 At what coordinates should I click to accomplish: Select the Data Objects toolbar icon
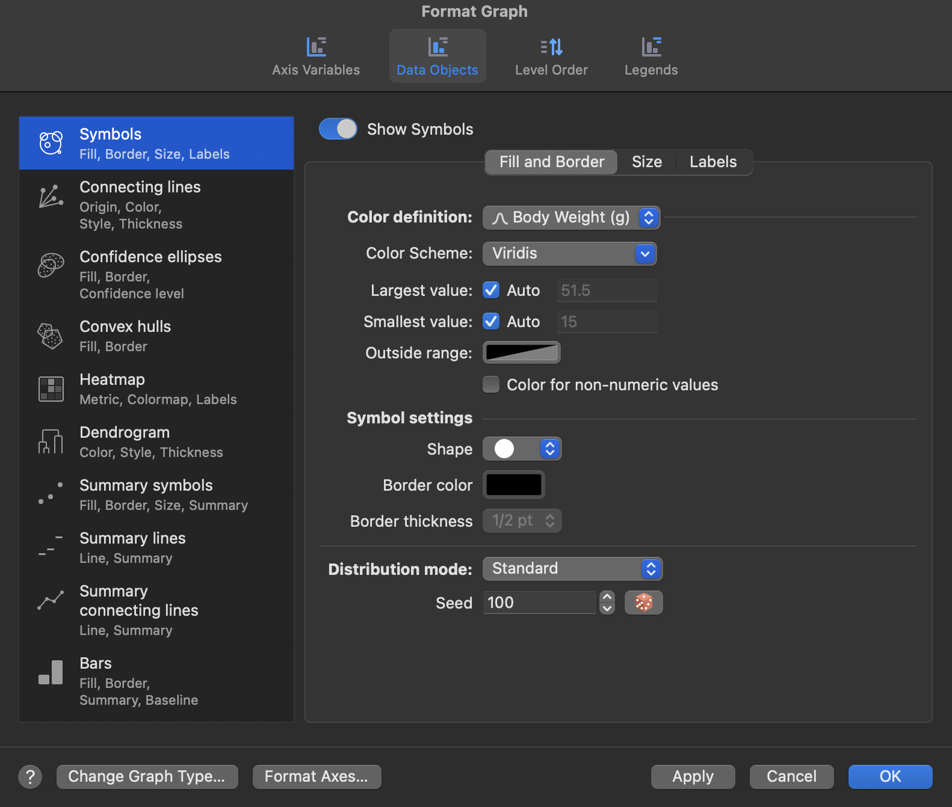point(437,47)
